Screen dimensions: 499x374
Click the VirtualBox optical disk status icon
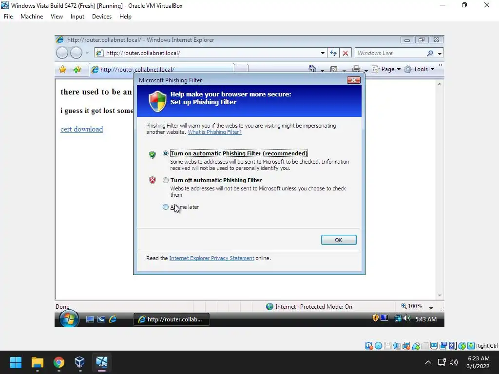[378, 346]
